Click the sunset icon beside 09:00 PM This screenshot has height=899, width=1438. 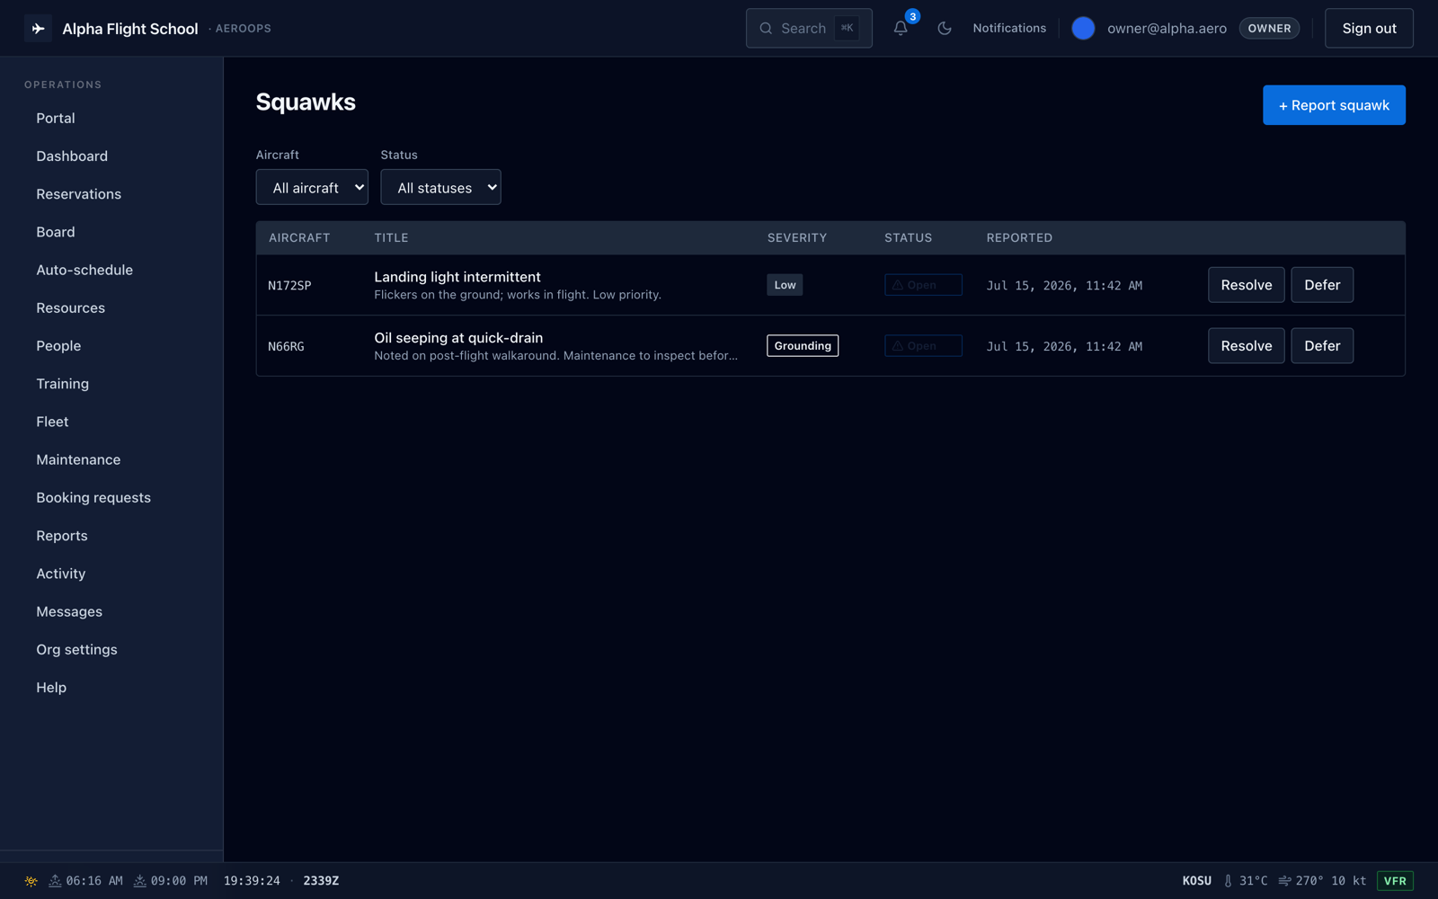140,881
